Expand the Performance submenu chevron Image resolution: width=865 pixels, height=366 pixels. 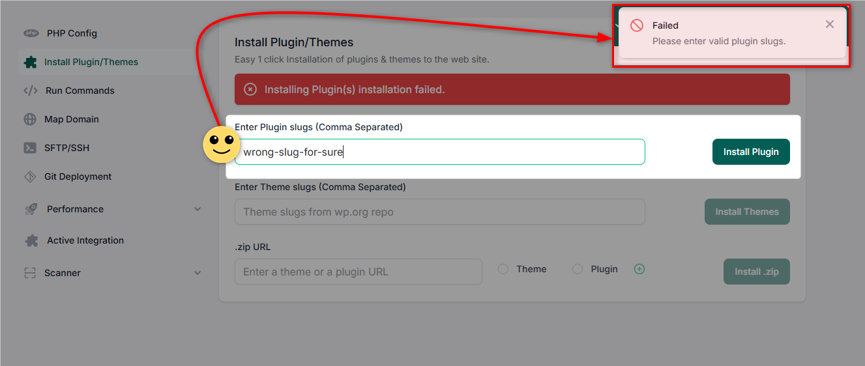pos(198,209)
